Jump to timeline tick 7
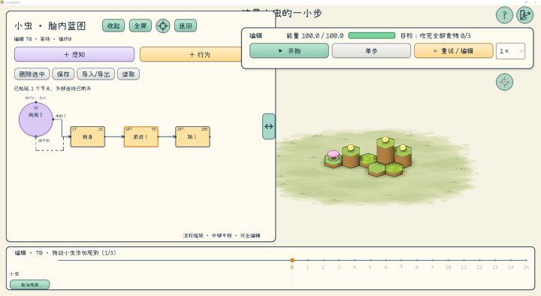This screenshot has width=541, height=296. (401, 261)
